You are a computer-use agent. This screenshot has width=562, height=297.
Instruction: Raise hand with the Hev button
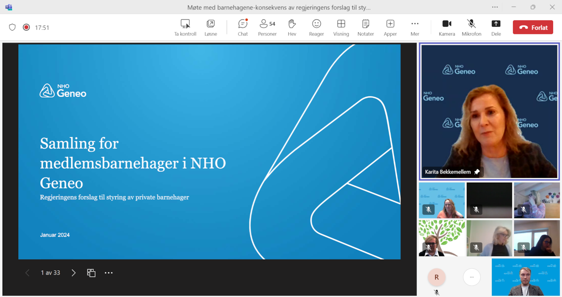coord(292,27)
